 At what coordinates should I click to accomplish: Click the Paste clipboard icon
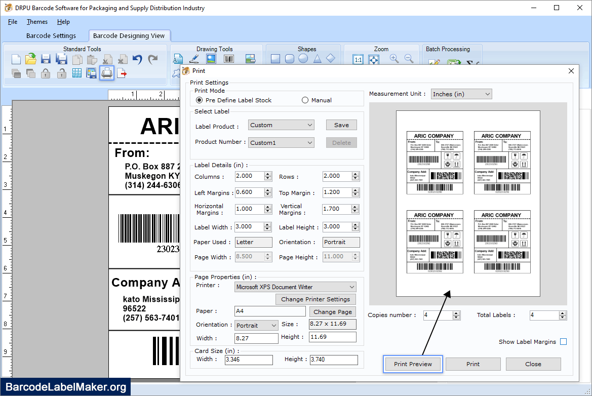tap(92, 60)
